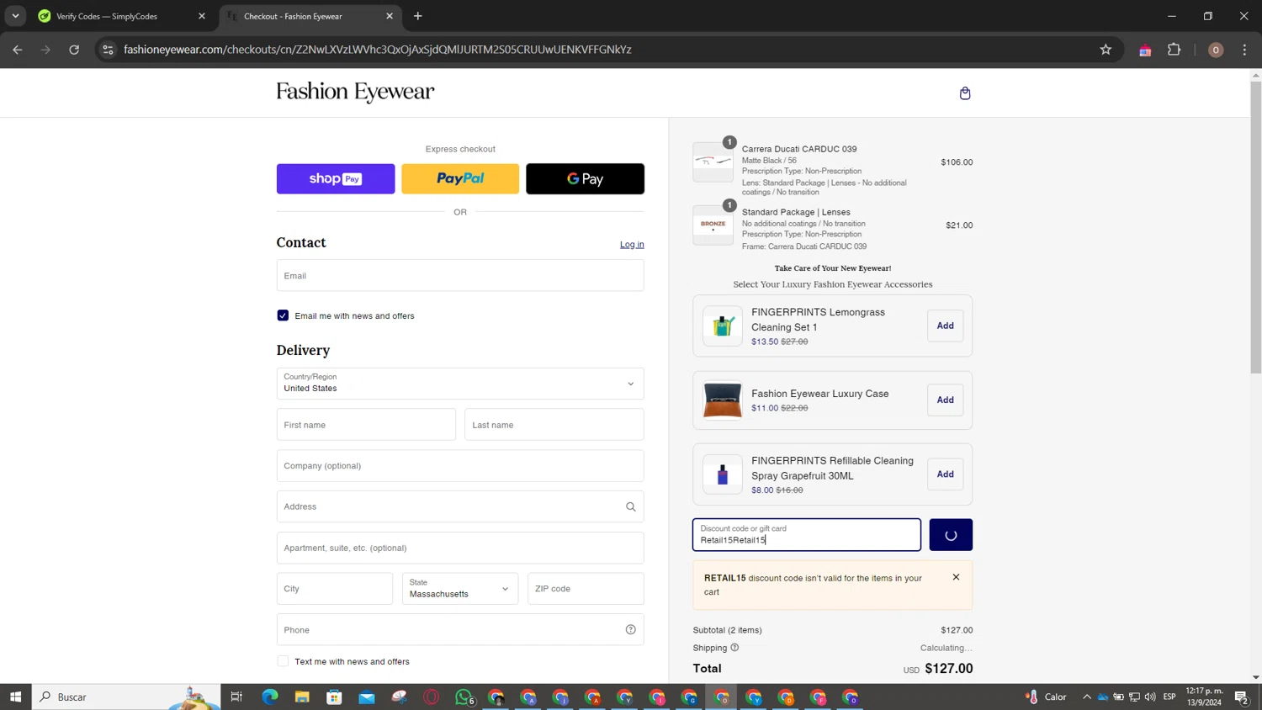This screenshot has width=1262, height=710.
Task: Click the Last name field
Action: (554, 425)
